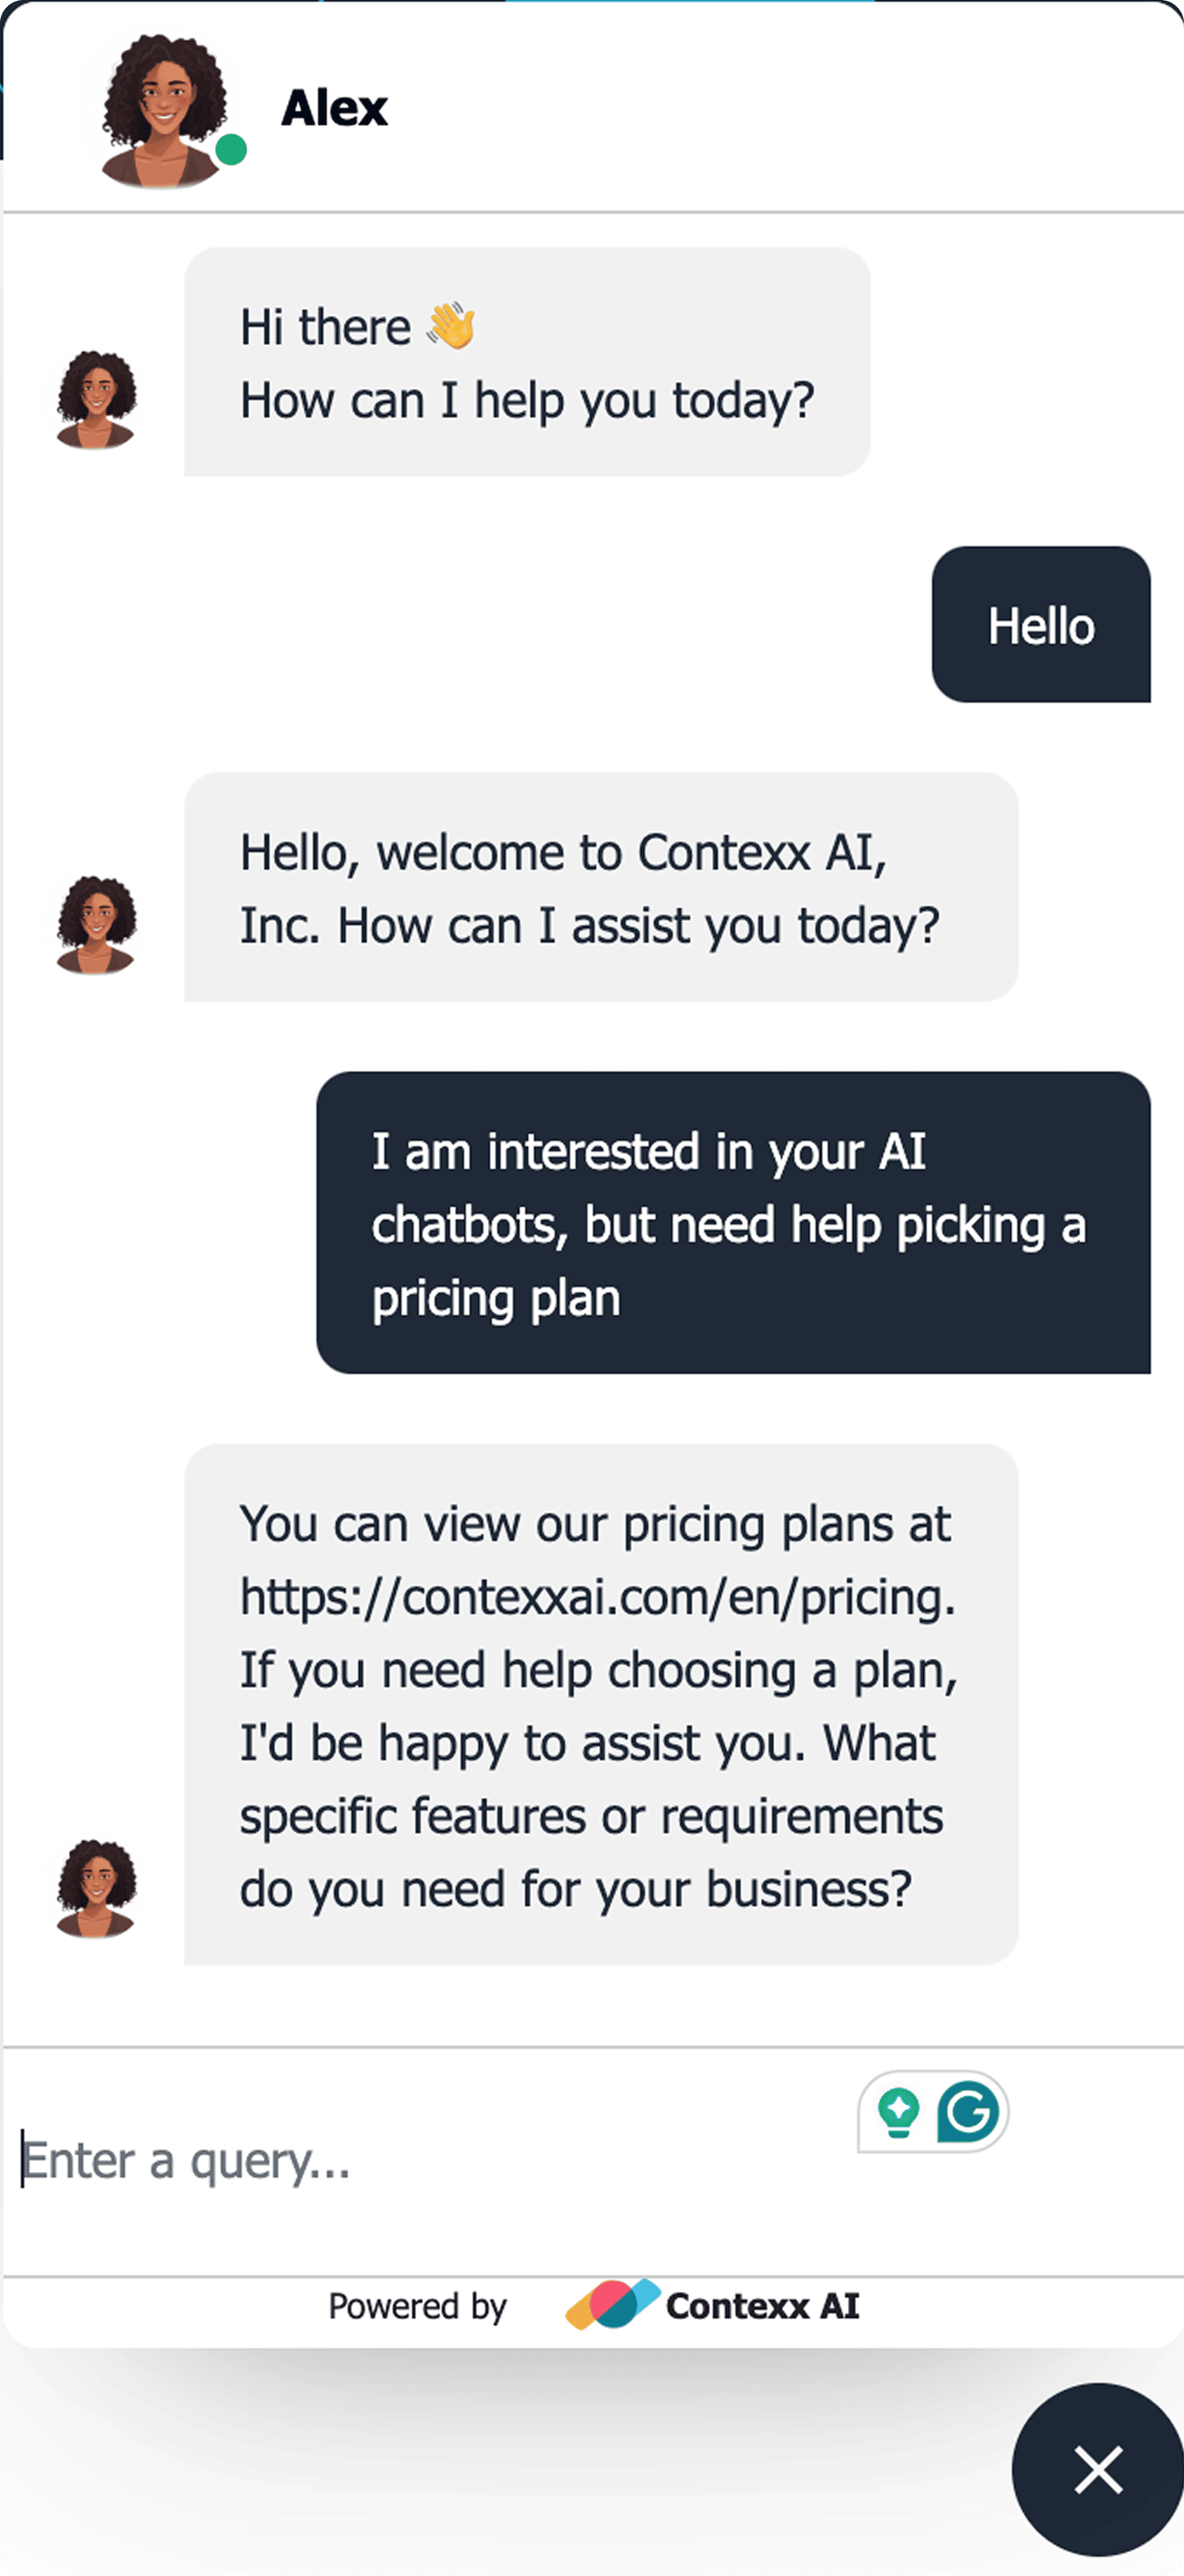The height and width of the screenshot is (2576, 1184).
Task: Click the Grammarly G icon
Action: pyautogui.click(x=967, y=2111)
